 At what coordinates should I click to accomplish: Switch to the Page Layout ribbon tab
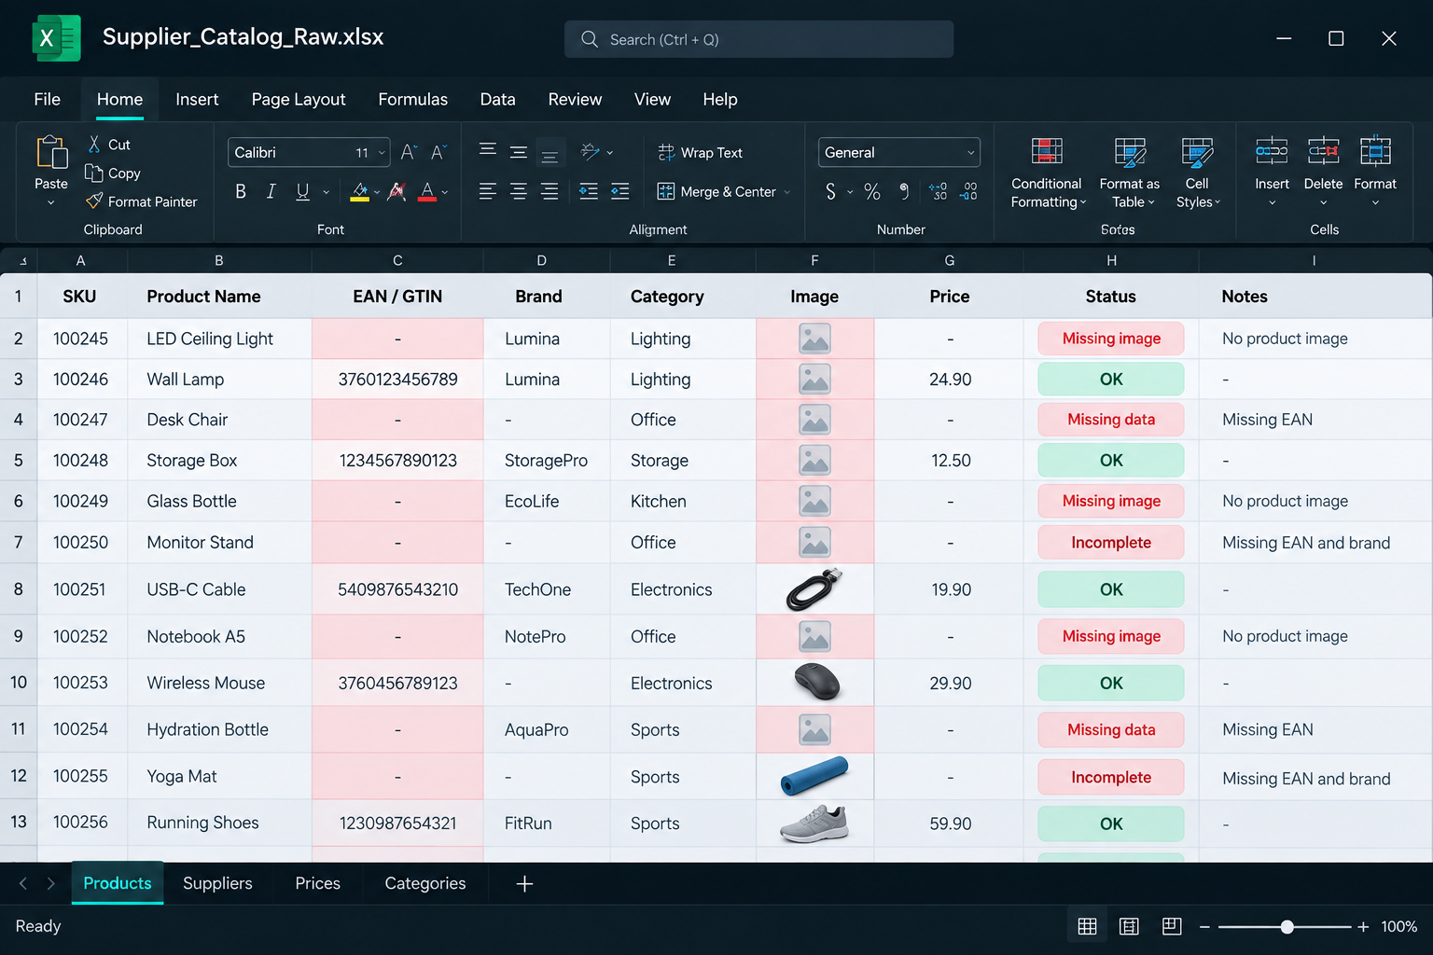(299, 99)
